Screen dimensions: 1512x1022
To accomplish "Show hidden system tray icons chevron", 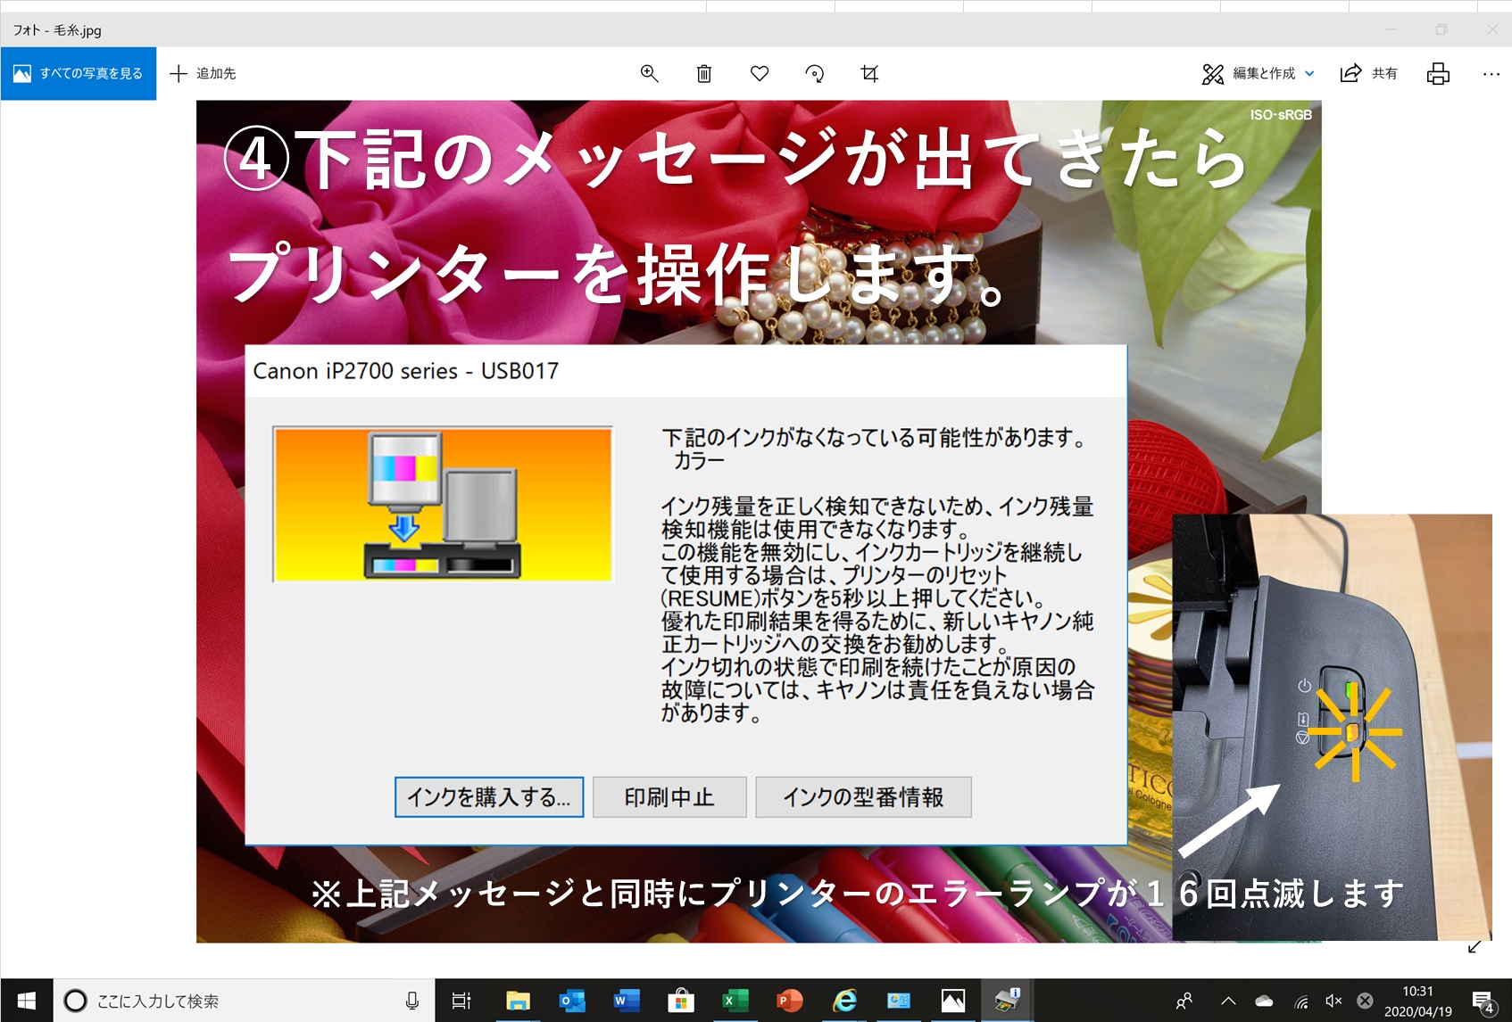I will [x=1228, y=1001].
